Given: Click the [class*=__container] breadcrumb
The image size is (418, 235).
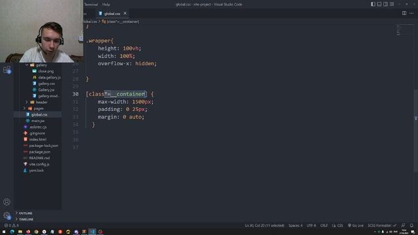Looking at the screenshot, I should pyautogui.click(x=120, y=22).
